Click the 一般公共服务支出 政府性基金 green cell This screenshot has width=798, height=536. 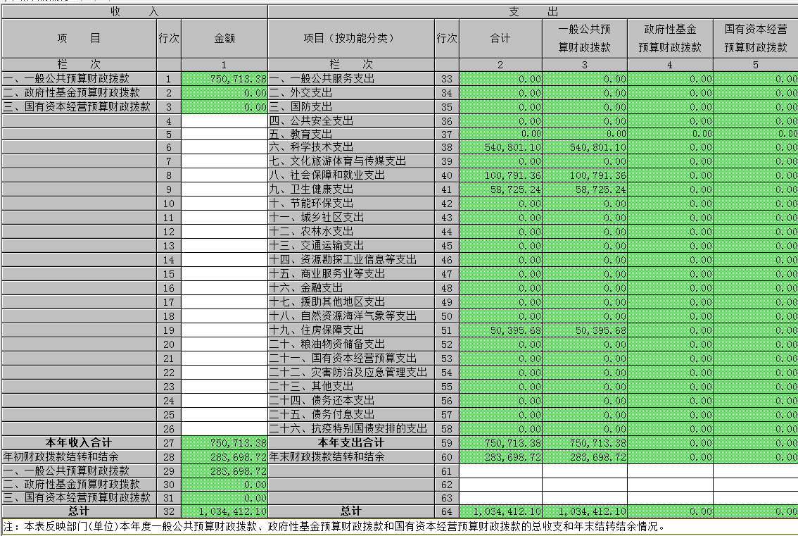669,79
